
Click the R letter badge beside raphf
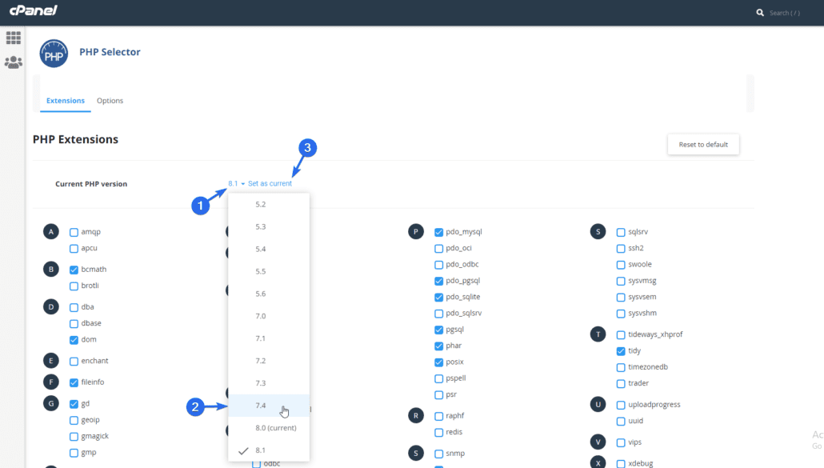(x=416, y=415)
